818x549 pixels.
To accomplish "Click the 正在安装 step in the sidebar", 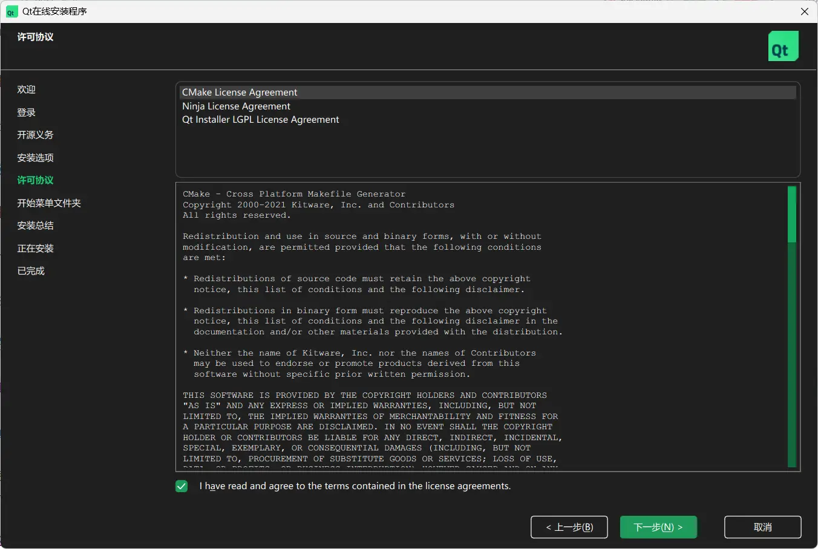I will 36,249.
